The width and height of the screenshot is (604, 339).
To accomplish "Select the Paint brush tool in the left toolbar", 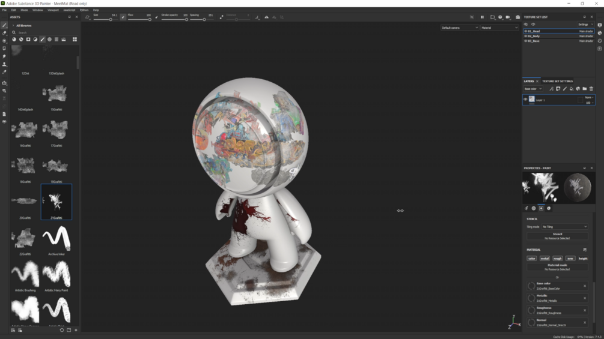I will (4, 25).
